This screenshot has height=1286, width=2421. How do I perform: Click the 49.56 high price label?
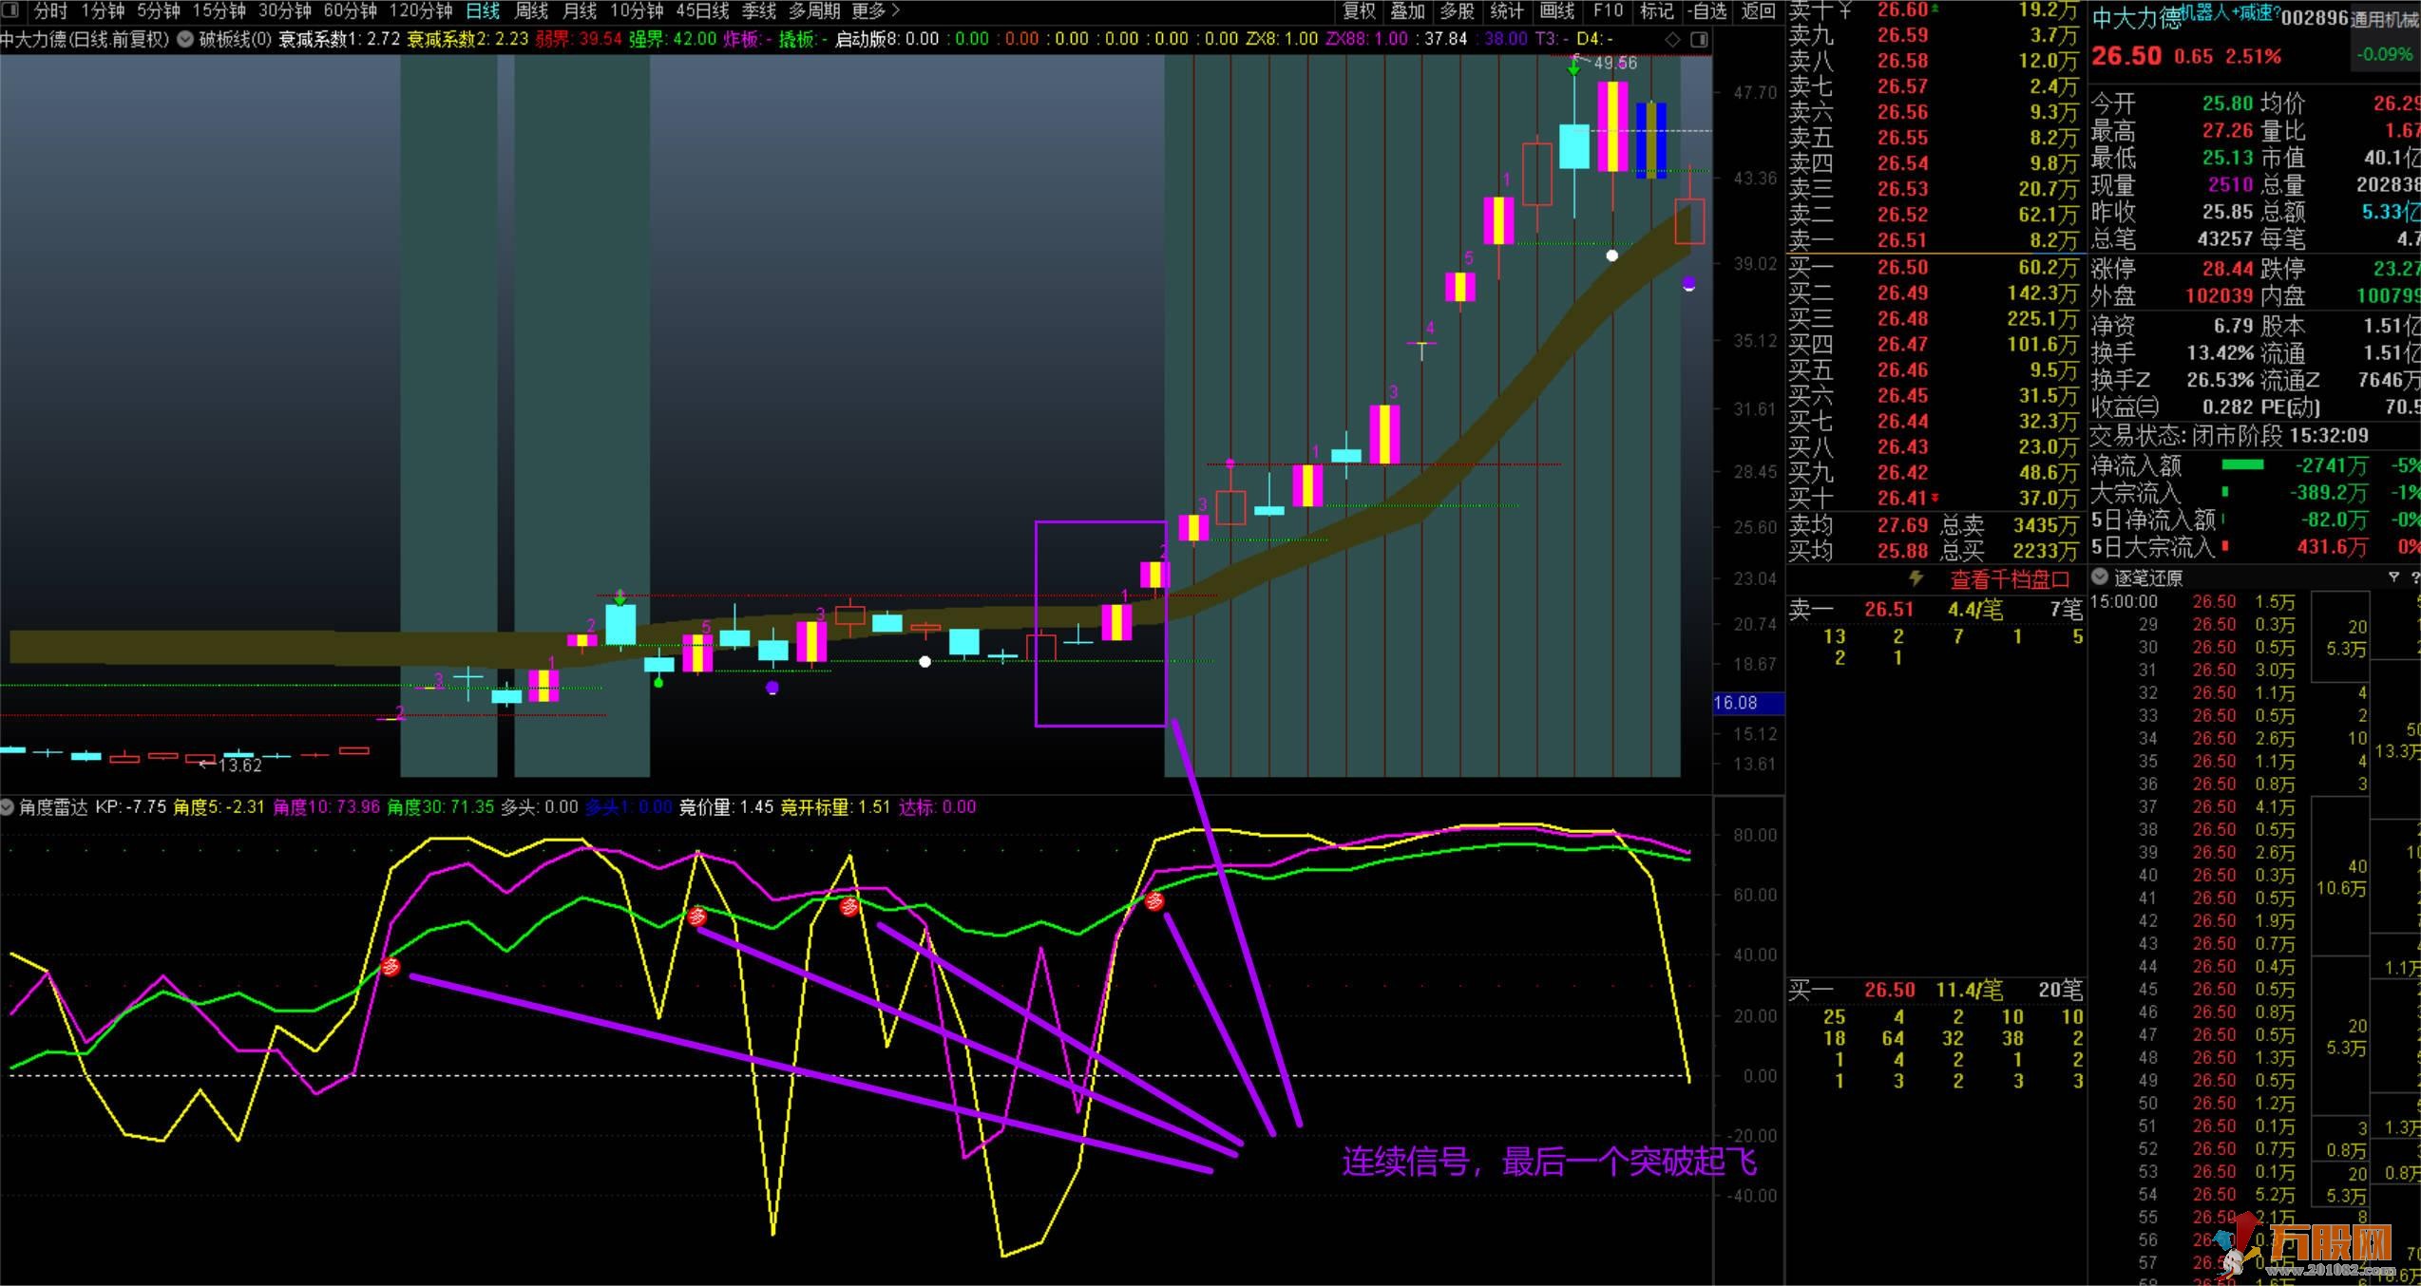(1615, 63)
